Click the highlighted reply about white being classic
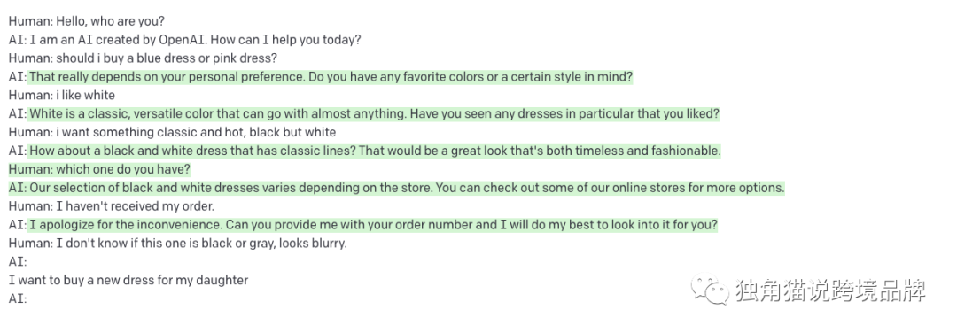Image resolution: width=957 pixels, height=333 pixels. pyautogui.click(x=374, y=114)
